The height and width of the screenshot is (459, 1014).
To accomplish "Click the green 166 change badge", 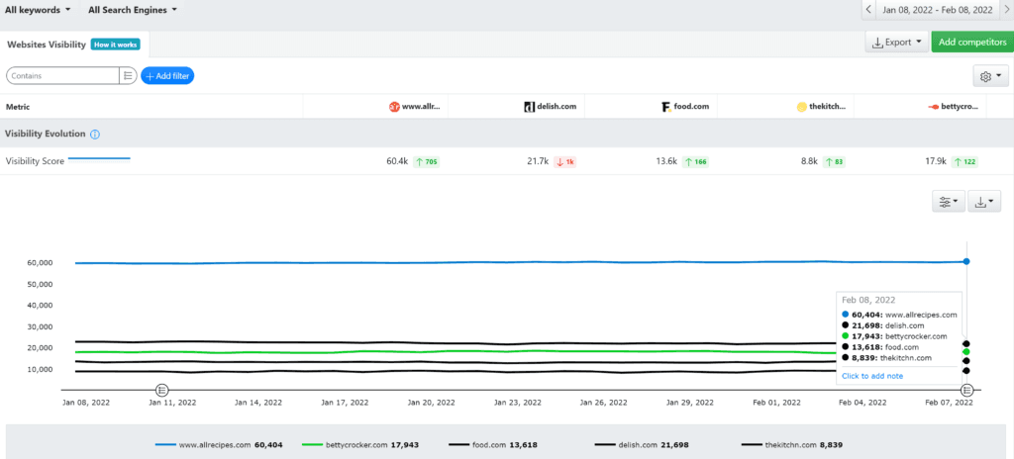I will click(695, 161).
